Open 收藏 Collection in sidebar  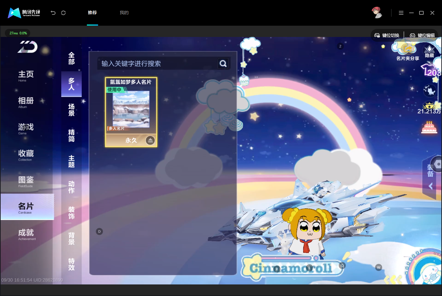coord(26,155)
